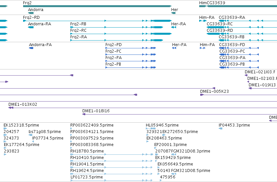Click the bs71g08.5prime EST label
Viewport: 277px width, 182px height.
45,132
